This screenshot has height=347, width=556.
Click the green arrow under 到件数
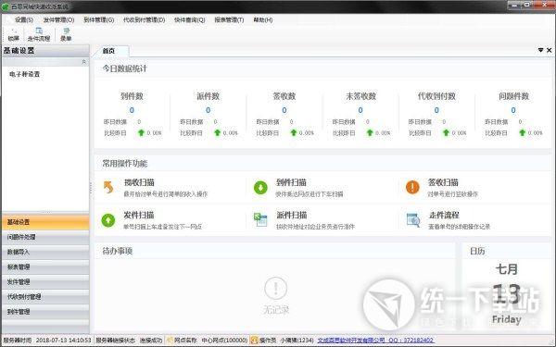(x=141, y=132)
